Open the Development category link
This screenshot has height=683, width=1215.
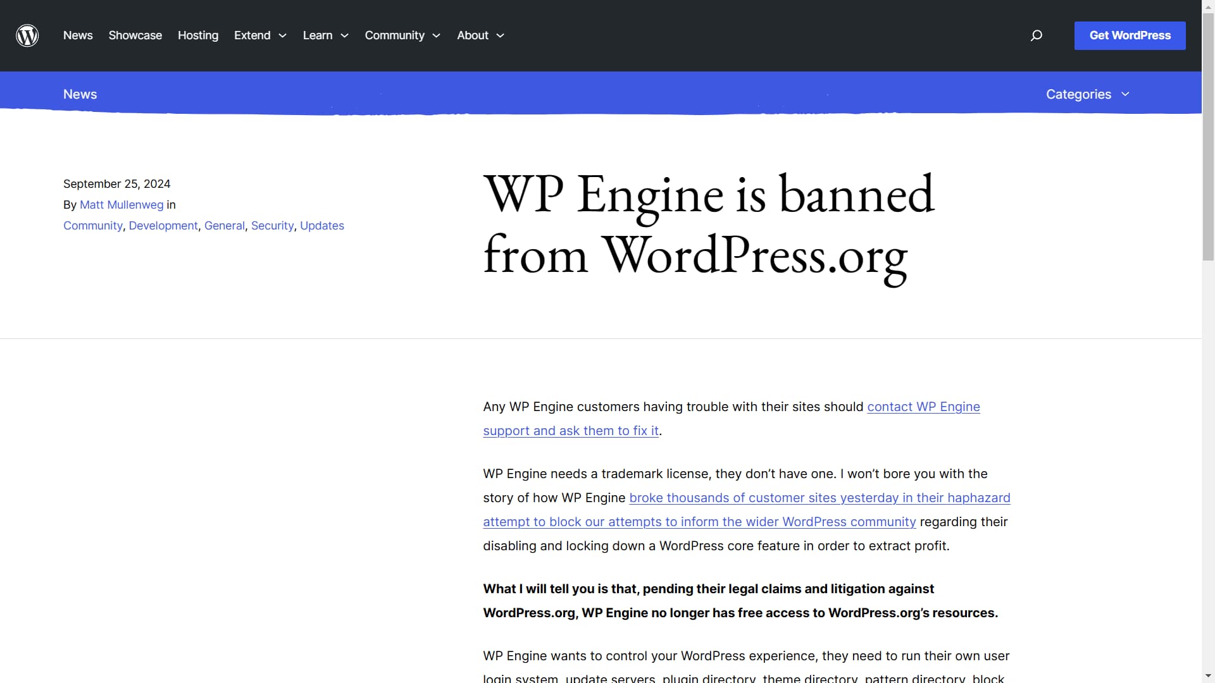(x=163, y=226)
